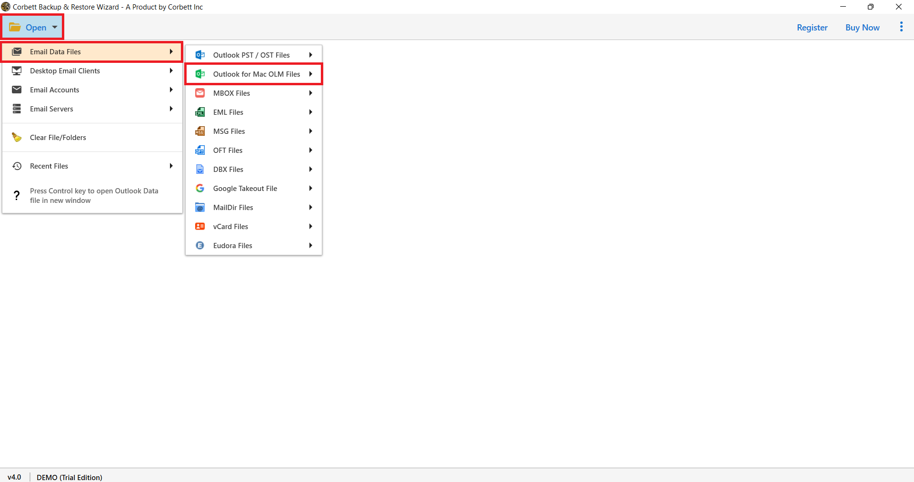Expand the Eudora Files submenu arrow
The height and width of the screenshot is (482, 914).
pos(310,245)
